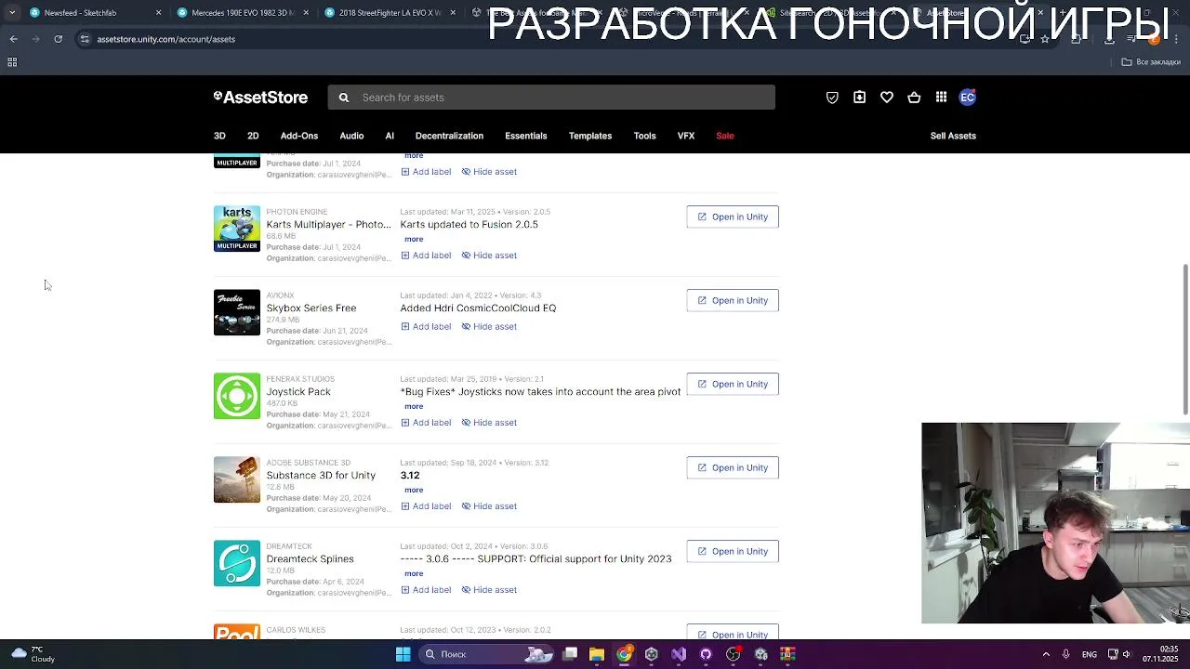Open the apps grid icon
This screenshot has height=669, width=1190.
[941, 98]
